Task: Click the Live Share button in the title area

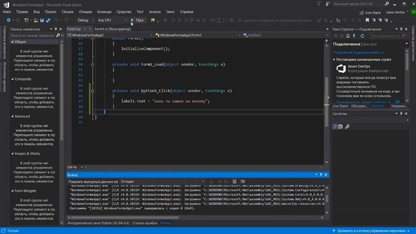Action: coord(370,12)
